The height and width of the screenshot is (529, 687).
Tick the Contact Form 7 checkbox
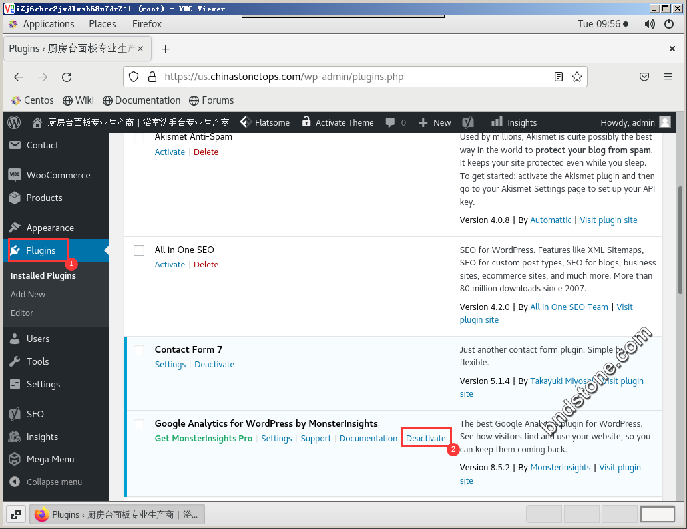click(139, 350)
